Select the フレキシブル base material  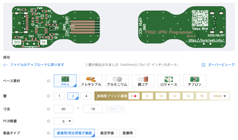coord(91,81)
